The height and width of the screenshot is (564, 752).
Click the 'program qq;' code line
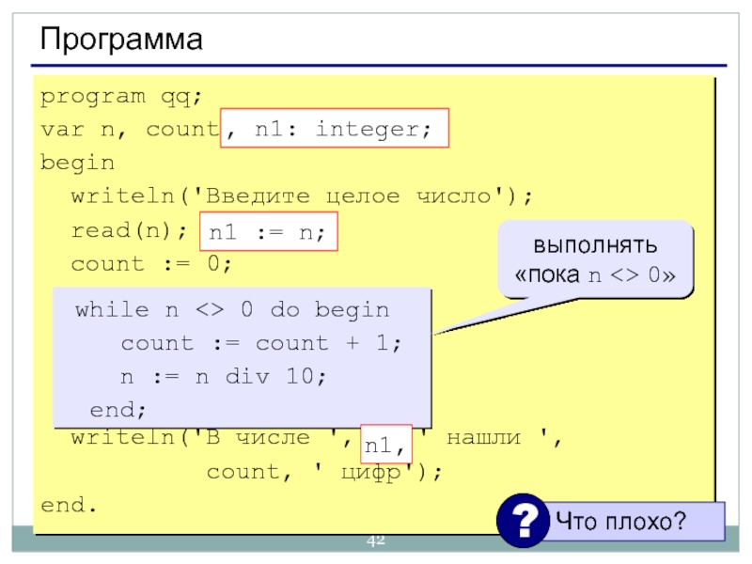click(120, 97)
